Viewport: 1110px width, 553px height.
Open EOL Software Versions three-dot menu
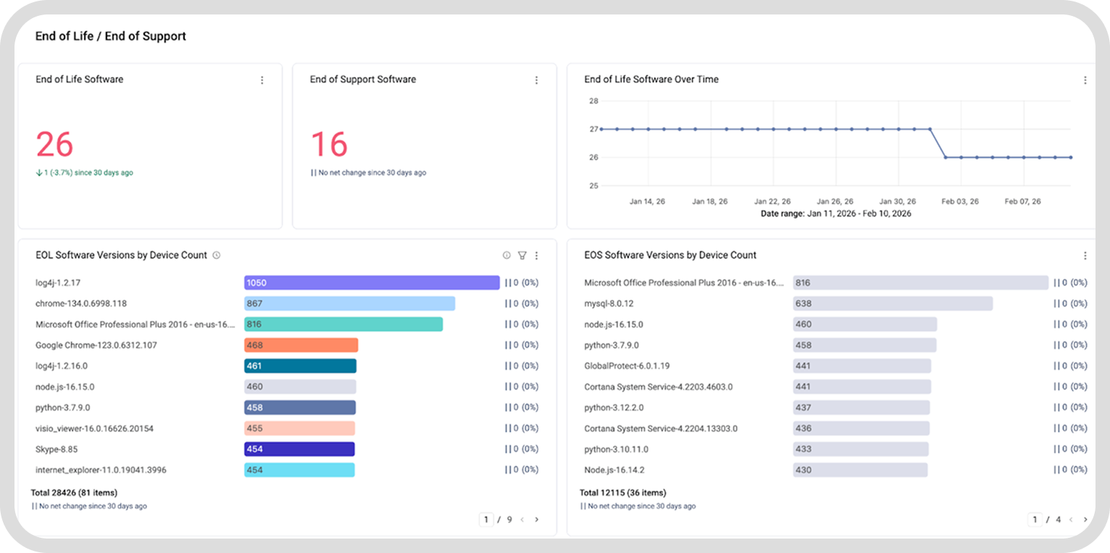click(x=536, y=256)
